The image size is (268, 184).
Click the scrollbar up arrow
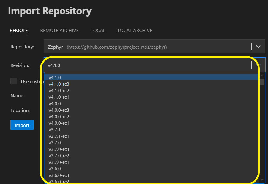[x=262, y=75]
